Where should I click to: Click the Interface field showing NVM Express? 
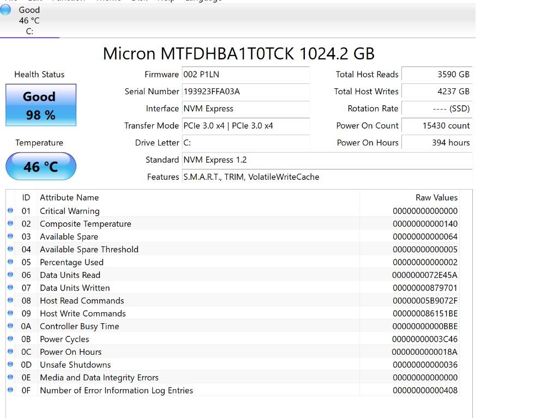pyautogui.click(x=245, y=108)
